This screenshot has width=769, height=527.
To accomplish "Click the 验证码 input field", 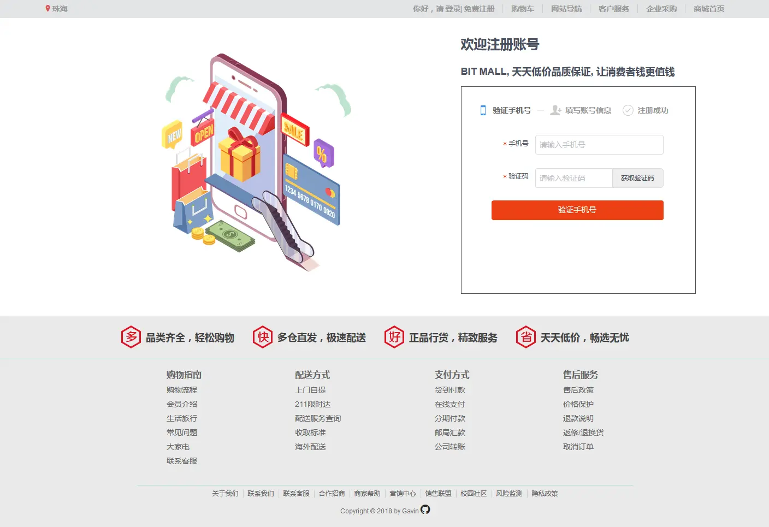I will click(573, 177).
